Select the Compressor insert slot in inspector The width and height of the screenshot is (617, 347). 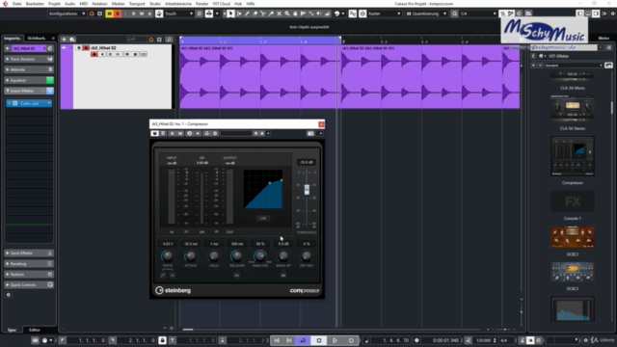pyautogui.click(x=29, y=103)
